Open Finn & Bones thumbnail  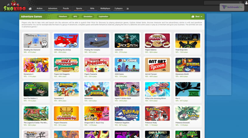coord(157,134)
